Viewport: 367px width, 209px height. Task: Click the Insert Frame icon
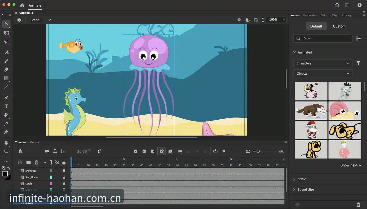[x=153, y=151]
